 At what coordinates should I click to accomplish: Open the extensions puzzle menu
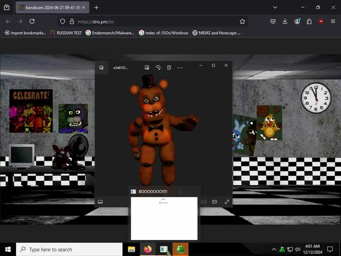click(x=309, y=21)
